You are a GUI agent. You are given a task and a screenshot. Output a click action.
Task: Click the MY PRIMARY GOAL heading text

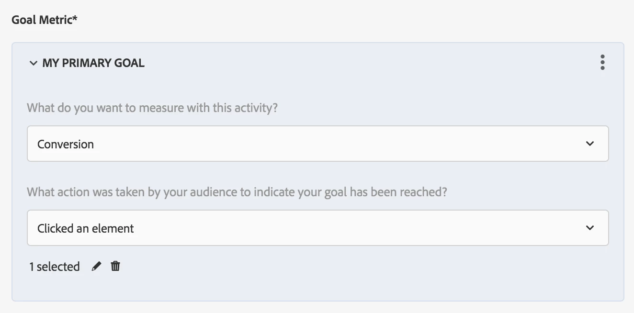[x=93, y=63]
